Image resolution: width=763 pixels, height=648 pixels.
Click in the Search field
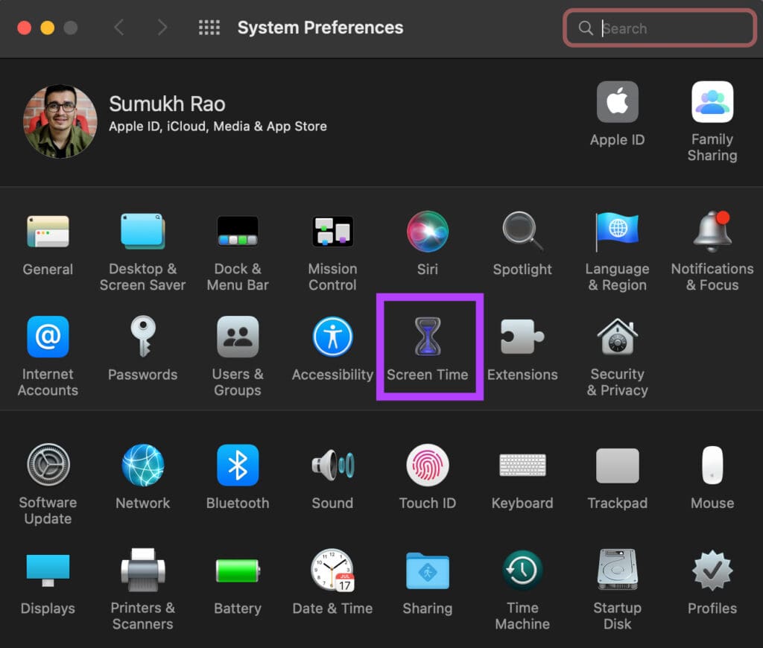click(659, 28)
